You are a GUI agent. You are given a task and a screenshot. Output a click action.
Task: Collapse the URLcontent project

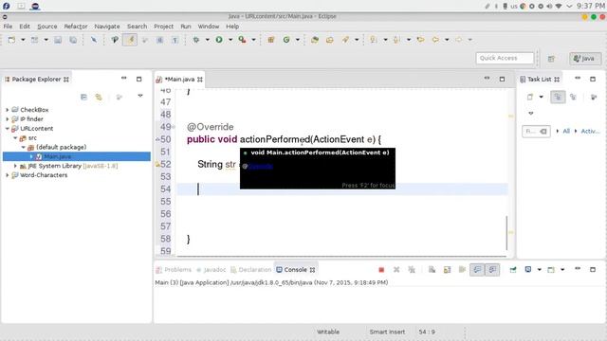7,129
